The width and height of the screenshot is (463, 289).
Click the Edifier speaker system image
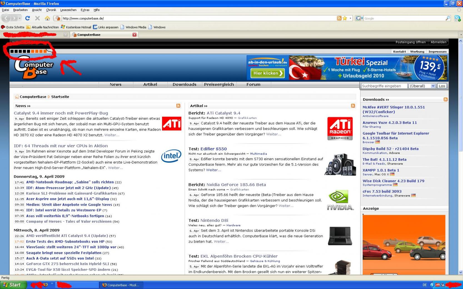coord(340,164)
